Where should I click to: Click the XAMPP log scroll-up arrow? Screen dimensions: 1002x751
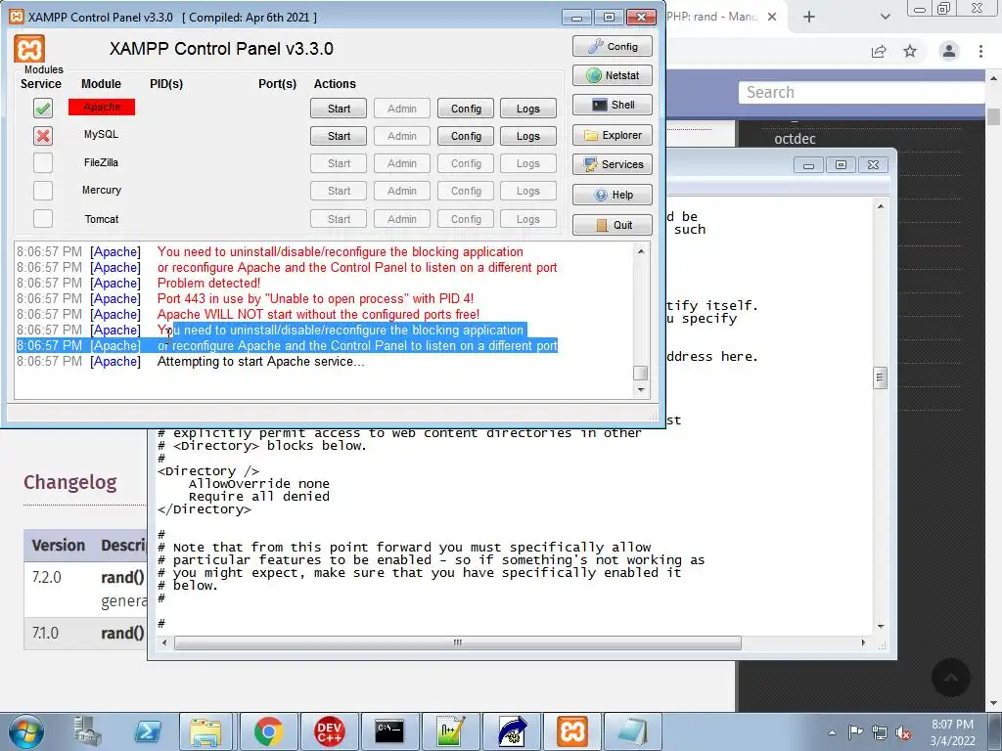pyautogui.click(x=641, y=251)
